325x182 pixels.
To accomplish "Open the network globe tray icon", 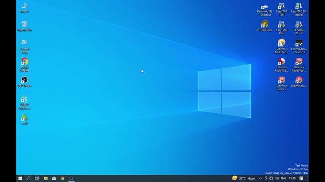I will point(271,178).
